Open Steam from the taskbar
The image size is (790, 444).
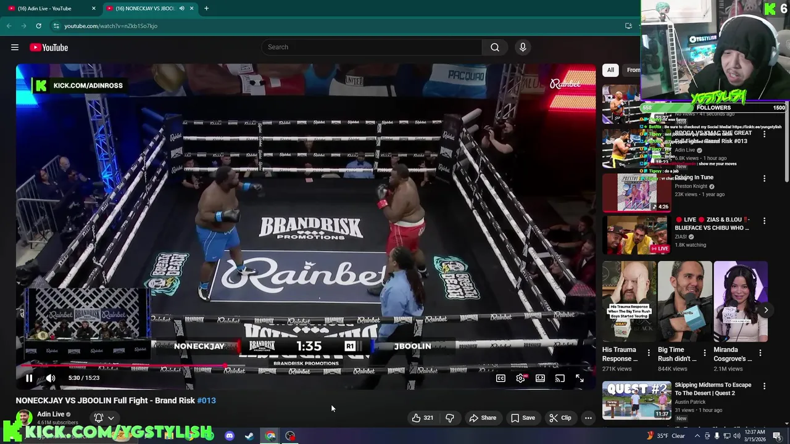tap(249, 436)
